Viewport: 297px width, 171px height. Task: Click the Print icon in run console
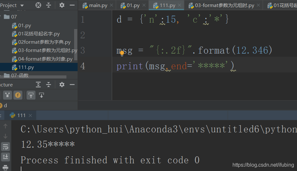5,167
